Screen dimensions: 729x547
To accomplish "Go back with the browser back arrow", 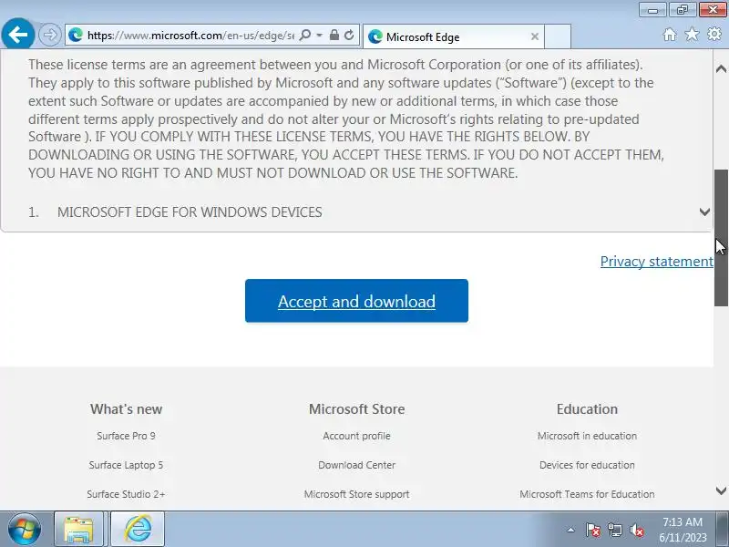I will coord(17,35).
